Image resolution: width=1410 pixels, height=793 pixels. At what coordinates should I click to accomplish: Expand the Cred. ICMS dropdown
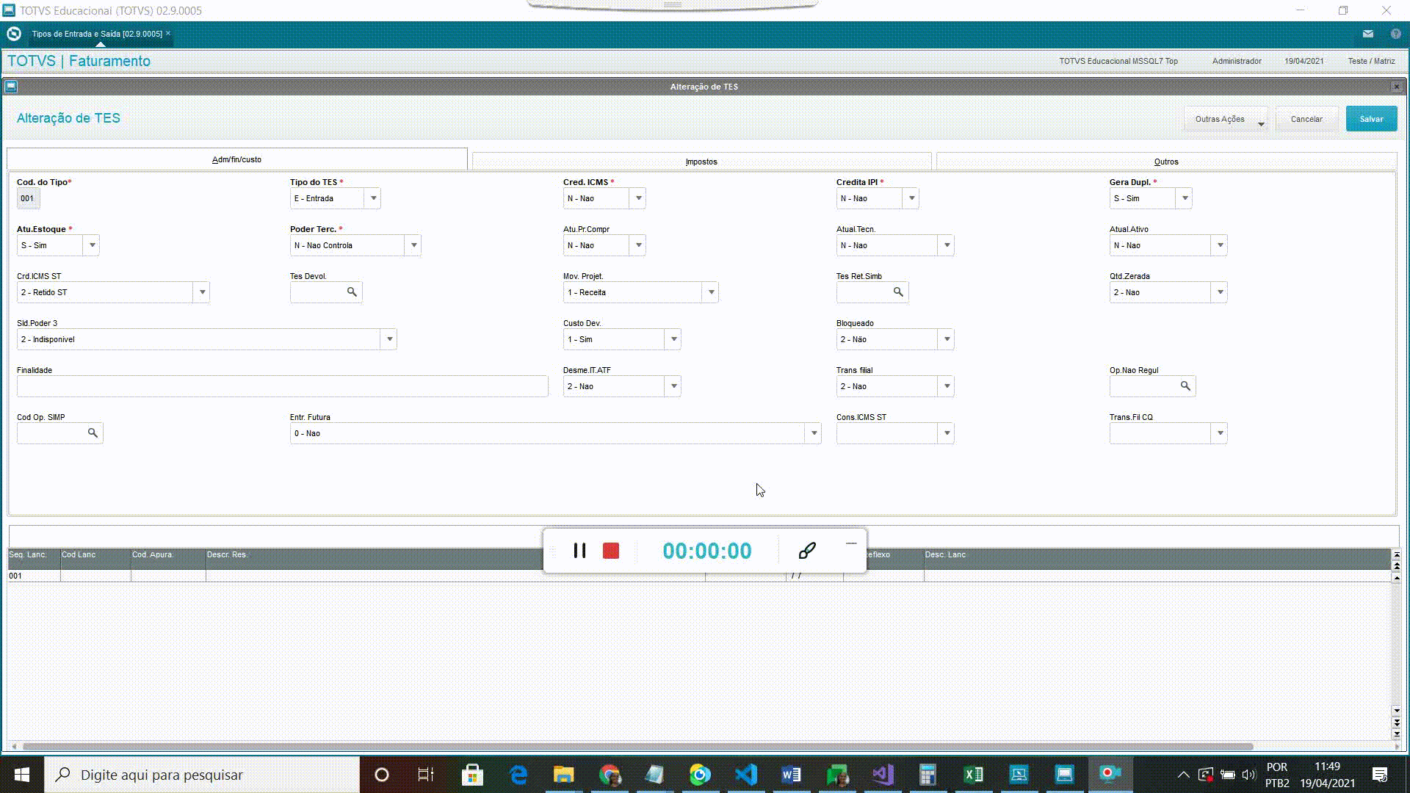point(638,198)
